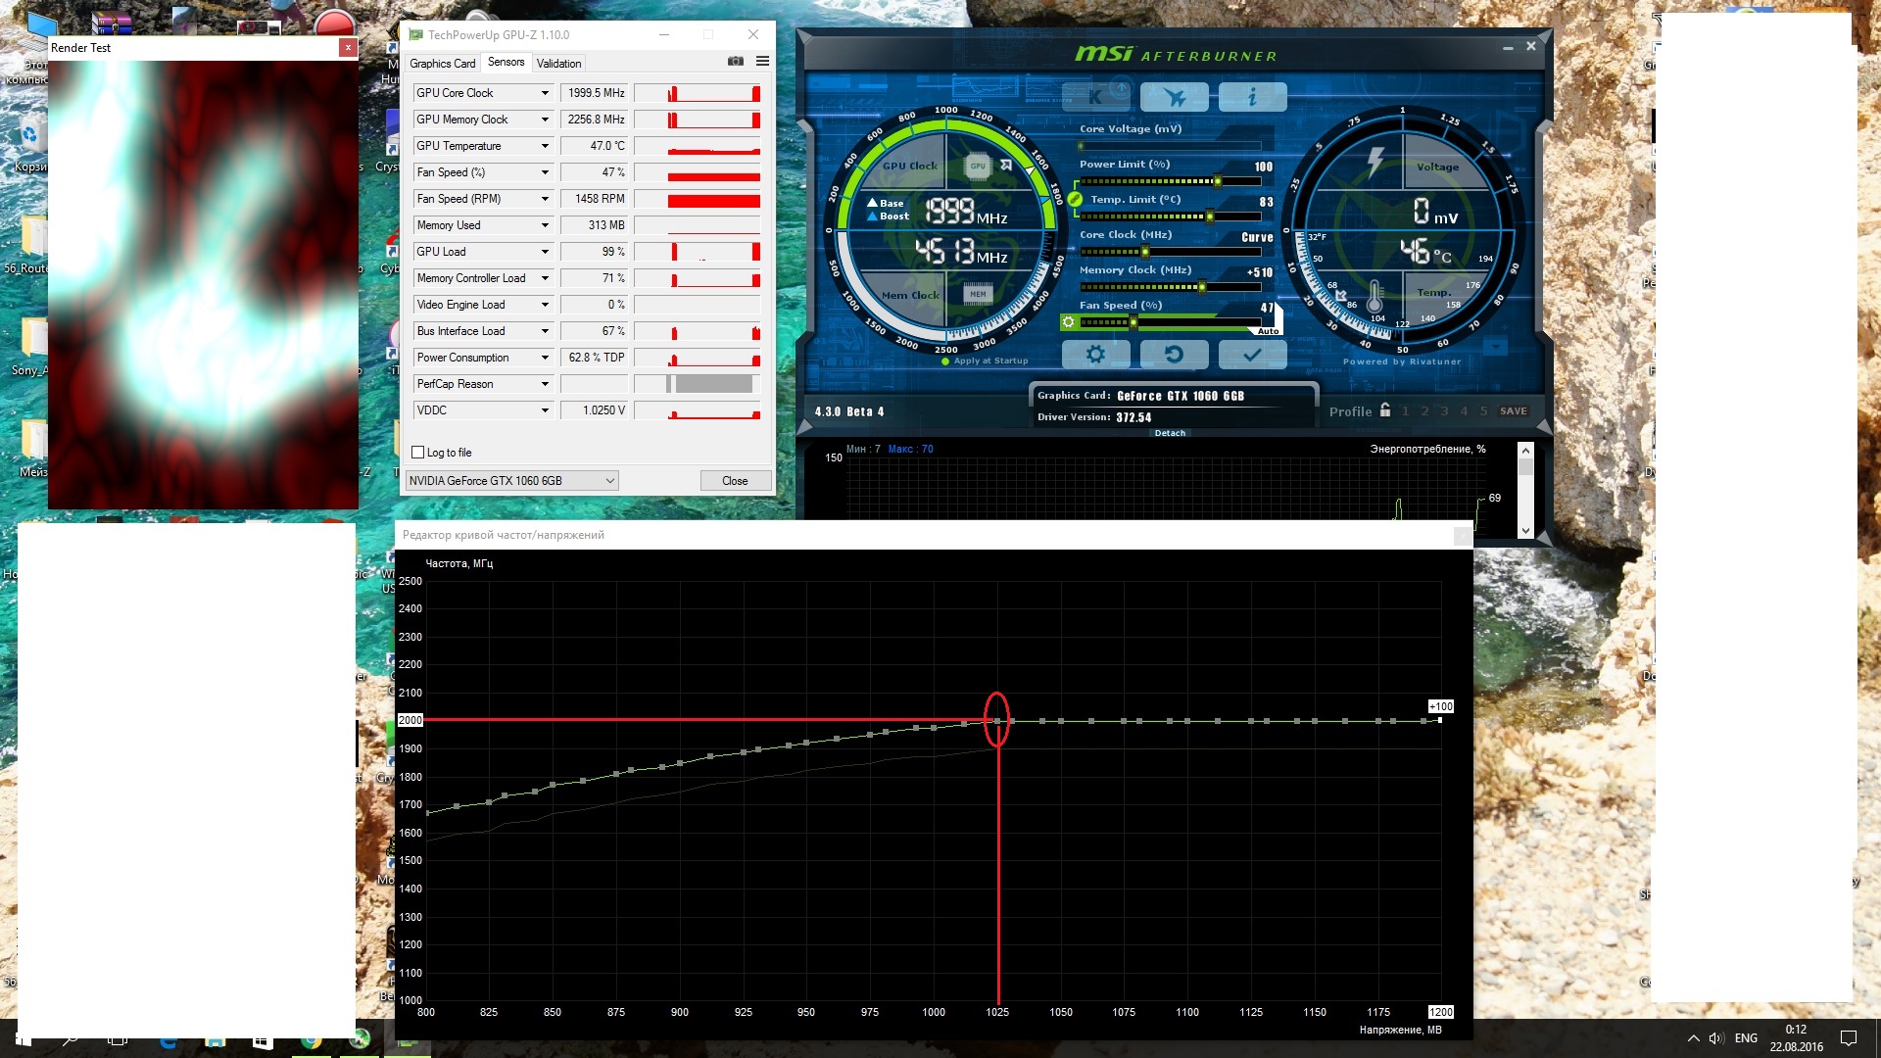1881x1058 pixels.
Task: Open the NVIDIA GeForce GTX 1060 6GB selector
Action: pos(511,481)
